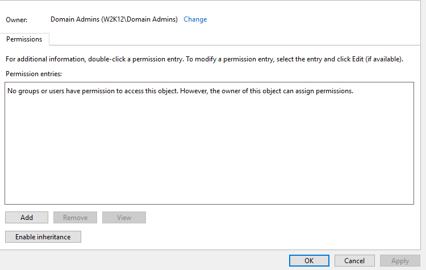Select the Permissions tab
Image resolution: width=426 pixels, height=270 pixels.
pyautogui.click(x=24, y=39)
